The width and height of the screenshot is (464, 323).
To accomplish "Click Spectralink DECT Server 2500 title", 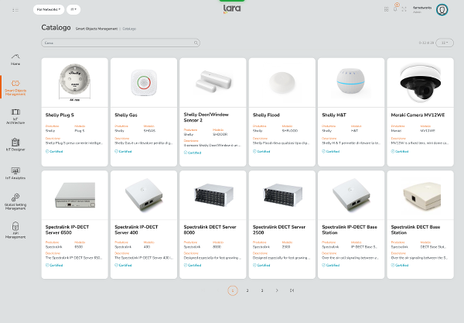I will point(279,229).
